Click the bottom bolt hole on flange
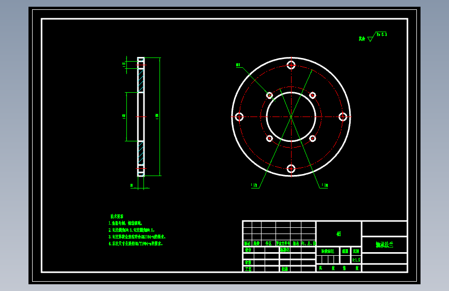Image resolution: width=449 pixels, height=291 pixels. pos(291,169)
